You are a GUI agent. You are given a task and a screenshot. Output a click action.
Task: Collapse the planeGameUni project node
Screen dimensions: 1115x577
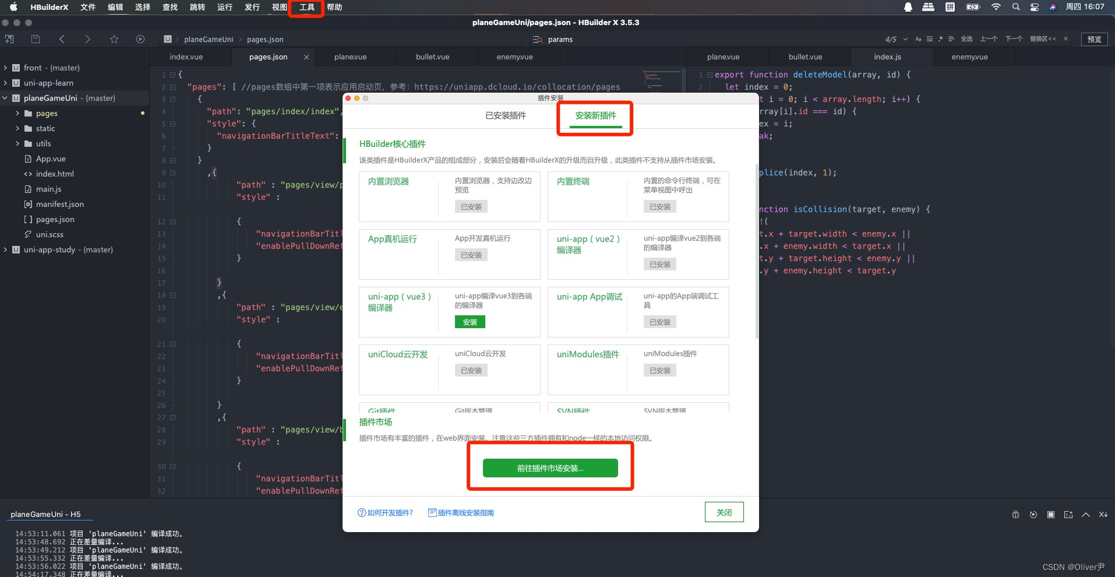click(x=5, y=98)
